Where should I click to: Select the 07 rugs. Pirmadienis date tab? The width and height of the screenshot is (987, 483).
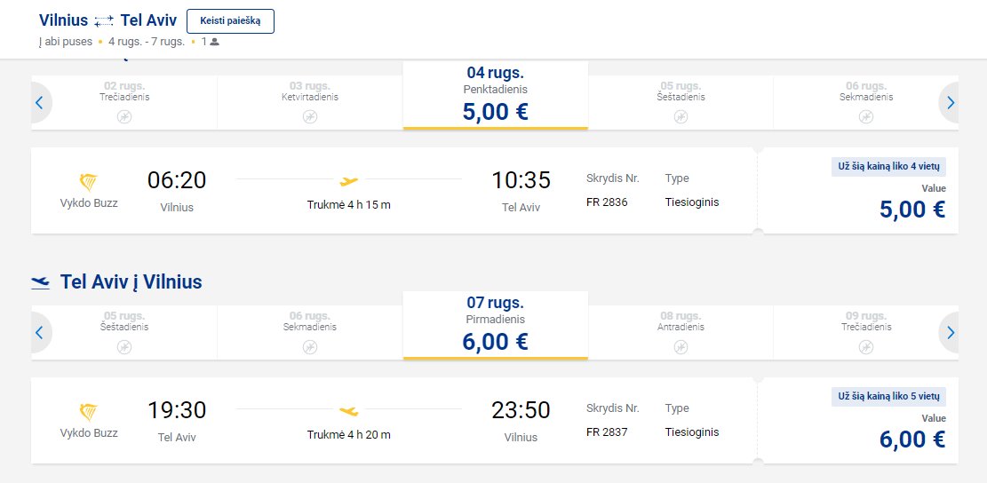496,325
